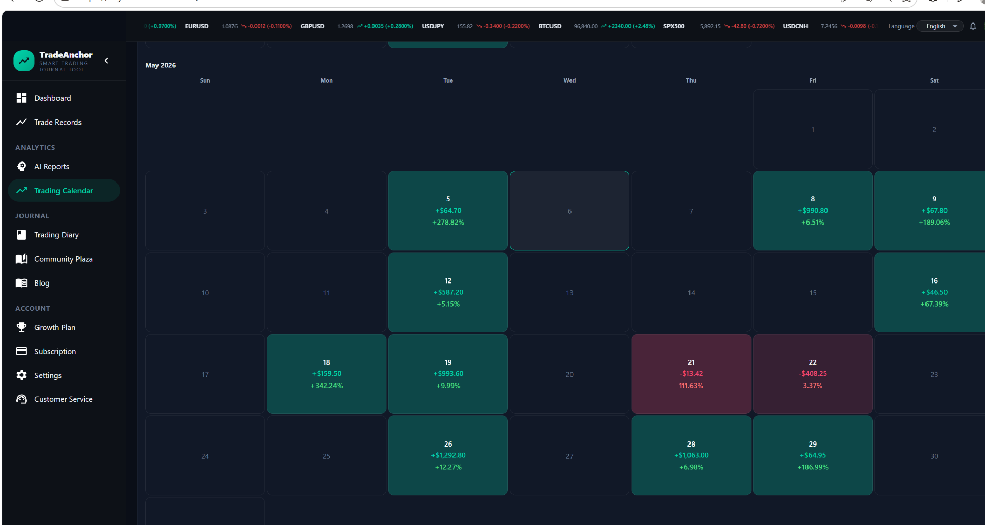Open May 9 showing +$67.80
The image size is (985, 525).
click(930, 211)
